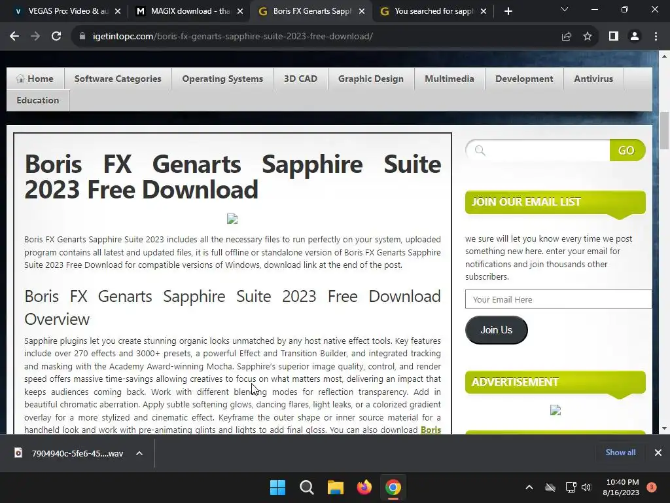The image size is (670, 503).
Task: Open the clock and date panel
Action: click(621, 487)
